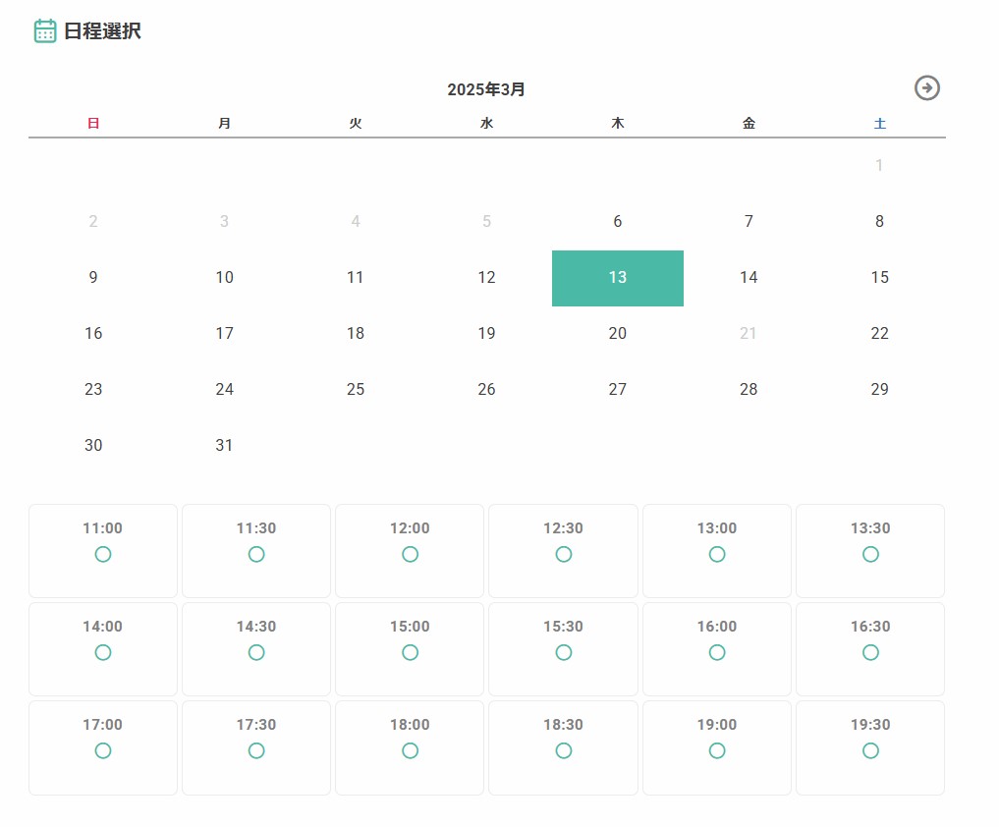Pick the 16:00 time slot

click(x=716, y=648)
